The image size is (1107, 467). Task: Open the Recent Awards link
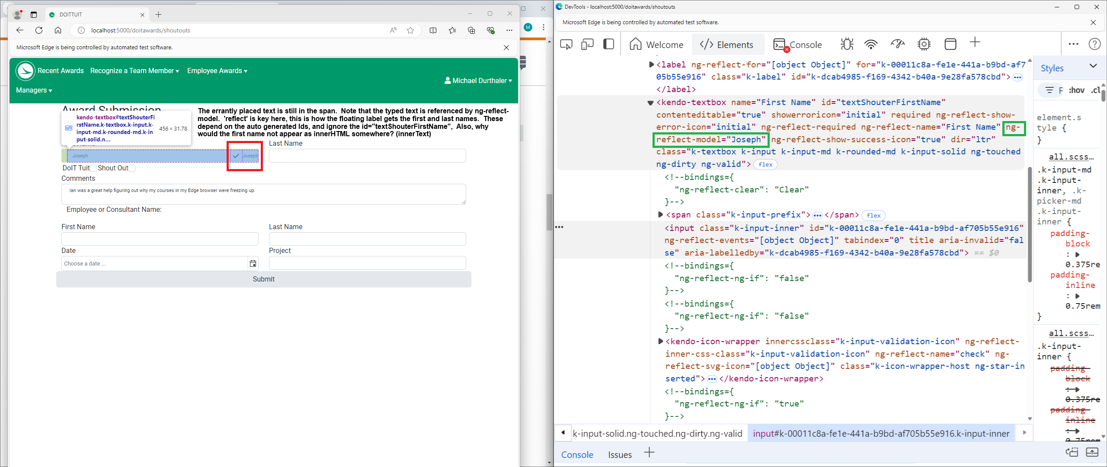[61, 71]
